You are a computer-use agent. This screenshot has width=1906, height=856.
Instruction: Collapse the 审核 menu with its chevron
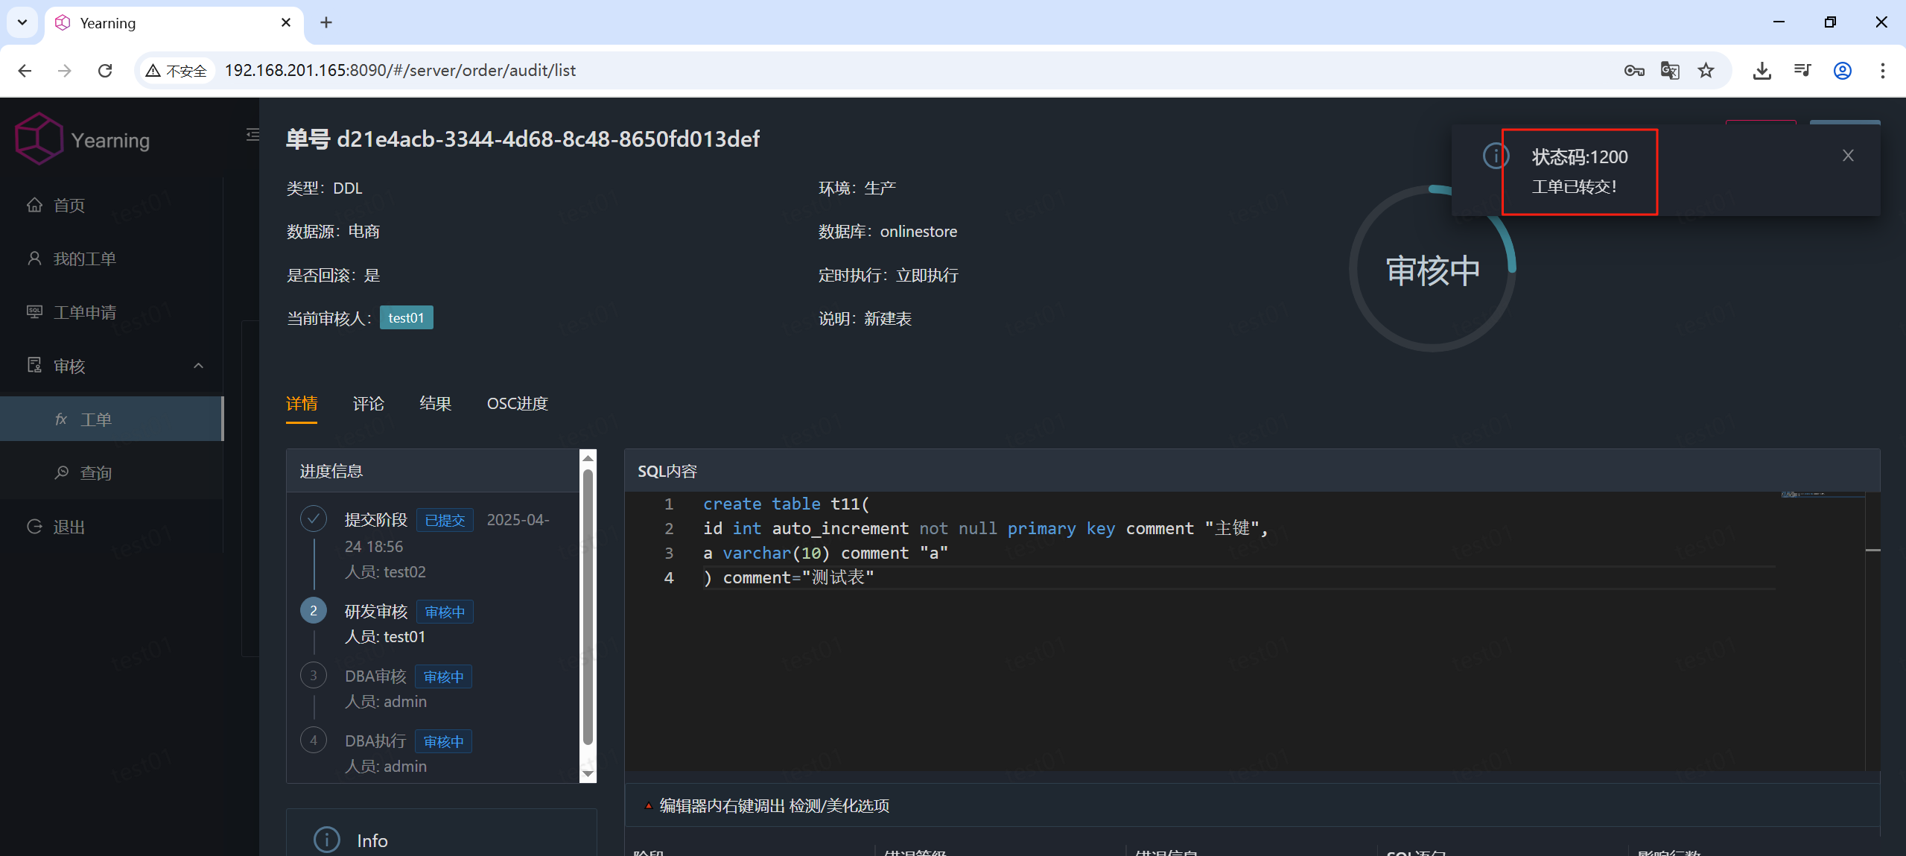(197, 366)
